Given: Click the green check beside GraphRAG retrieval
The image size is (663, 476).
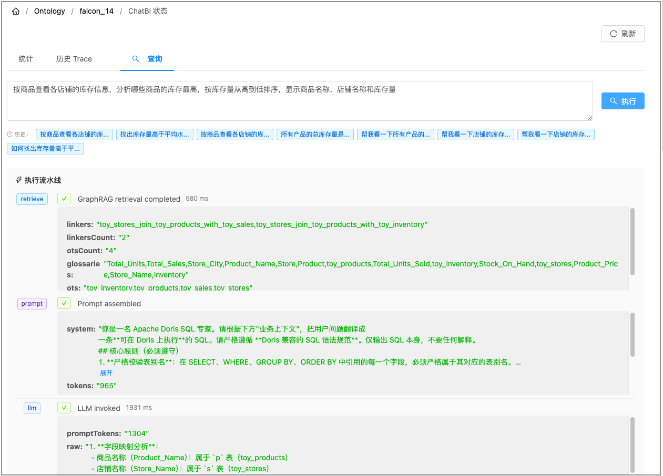Looking at the screenshot, I should click(x=64, y=199).
